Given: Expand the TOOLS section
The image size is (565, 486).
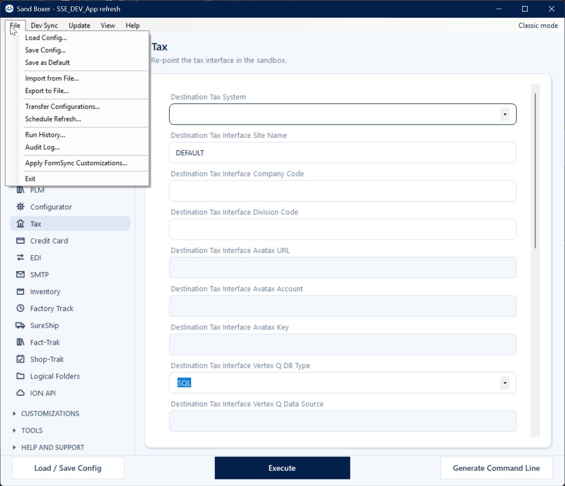Looking at the screenshot, I should [x=14, y=430].
